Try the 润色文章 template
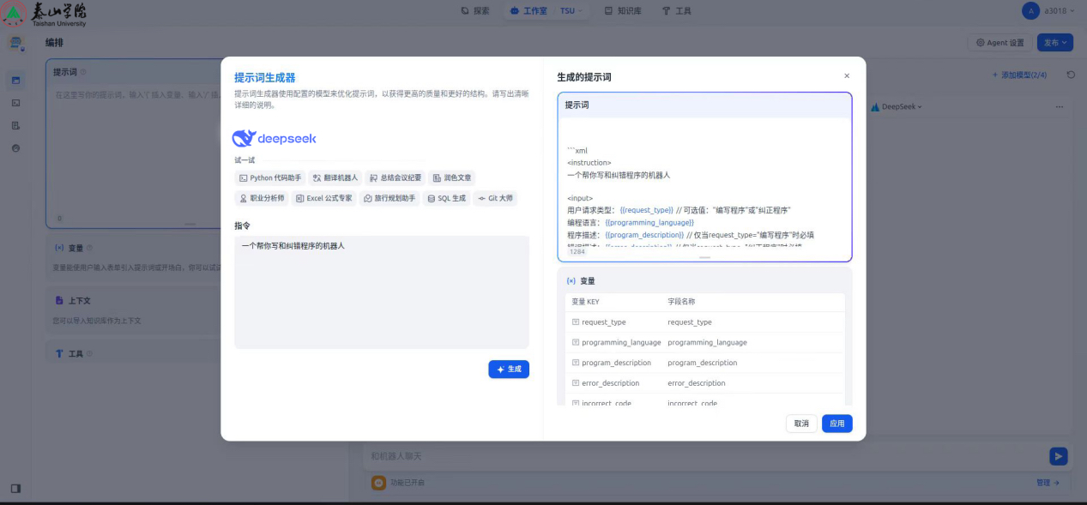The width and height of the screenshot is (1087, 505). (451, 177)
